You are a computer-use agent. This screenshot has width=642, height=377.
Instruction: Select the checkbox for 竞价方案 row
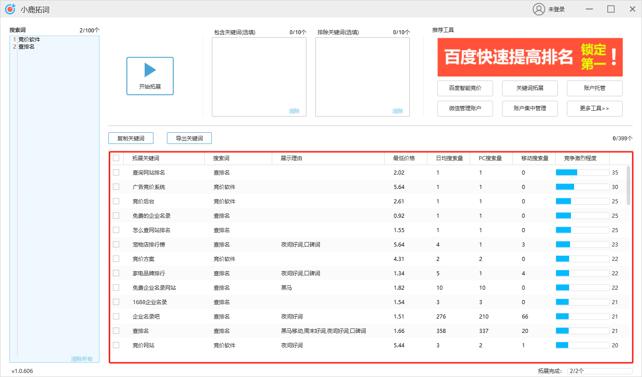pyautogui.click(x=116, y=259)
